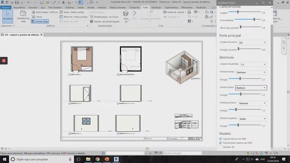
Task: Open the notification center icon
Action: tap(284, 159)
